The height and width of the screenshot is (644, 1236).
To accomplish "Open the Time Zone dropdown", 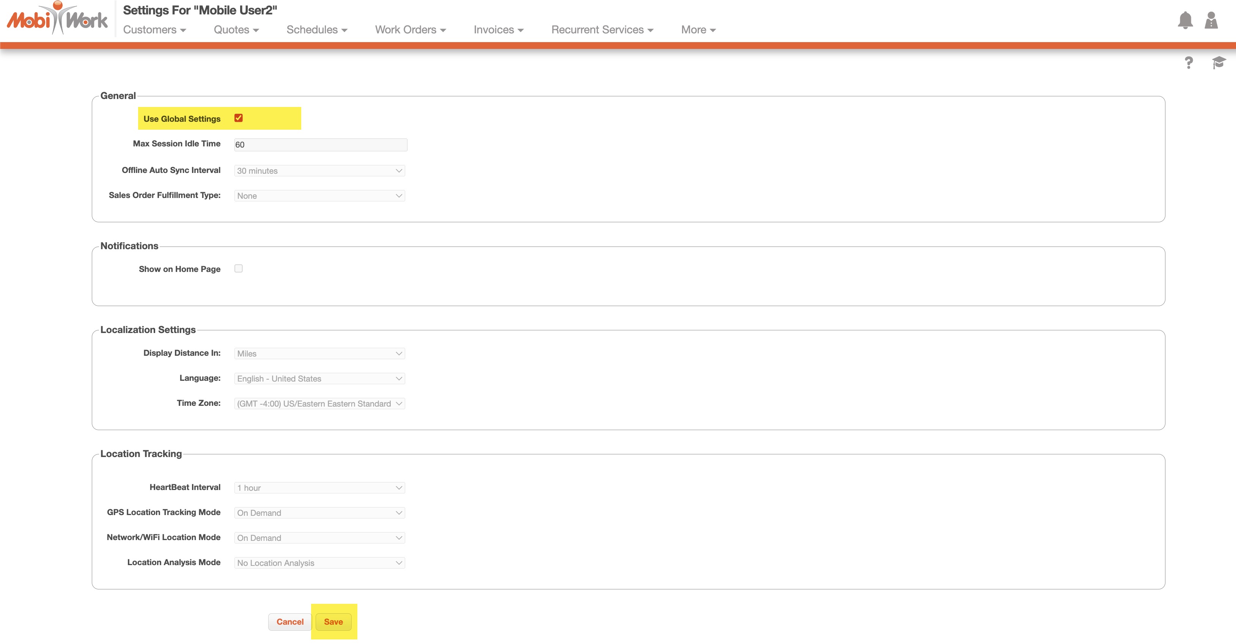I will pos(319,404).
